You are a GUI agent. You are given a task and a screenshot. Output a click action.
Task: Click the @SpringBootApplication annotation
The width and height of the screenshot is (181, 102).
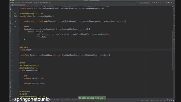pyautogui.click(x=31, y=14)
